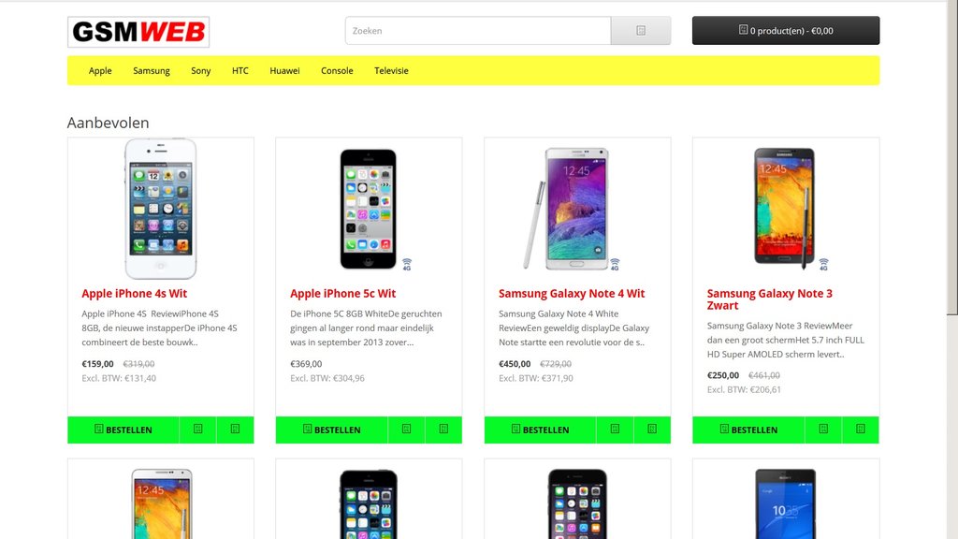
Task: Go to the Console category
Action: coord(337,71)
